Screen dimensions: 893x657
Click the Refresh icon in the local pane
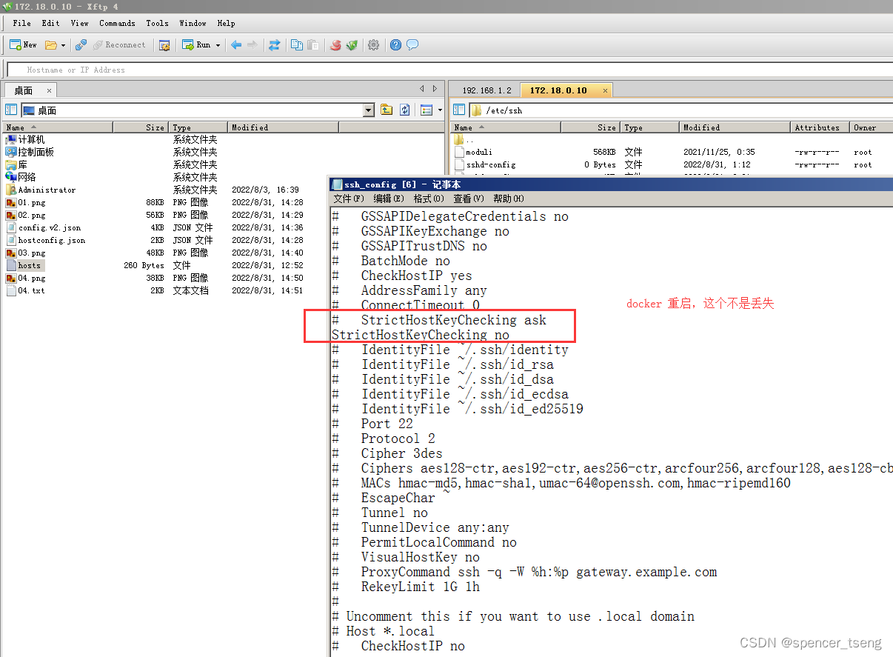pyautogui.click(x=404, y=110)
